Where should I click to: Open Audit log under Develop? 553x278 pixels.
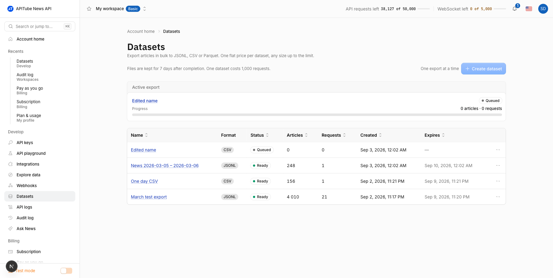(x=40, y=218)
